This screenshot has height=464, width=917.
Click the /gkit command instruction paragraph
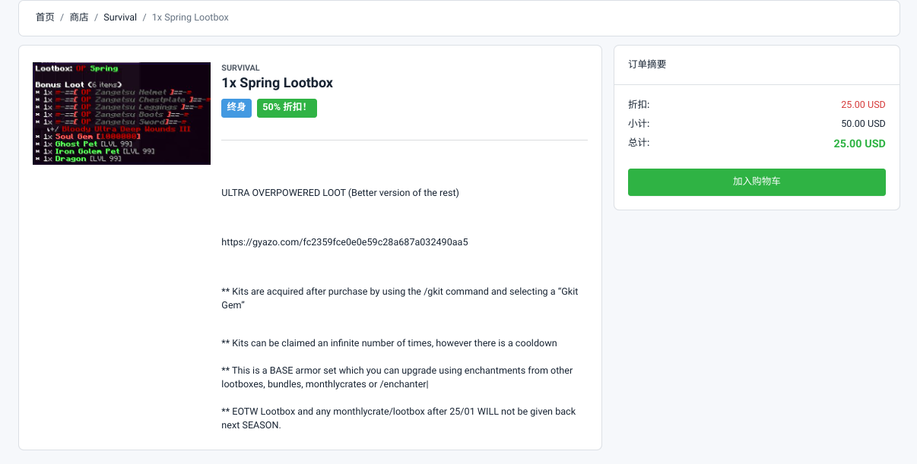(x=400, y=298)
